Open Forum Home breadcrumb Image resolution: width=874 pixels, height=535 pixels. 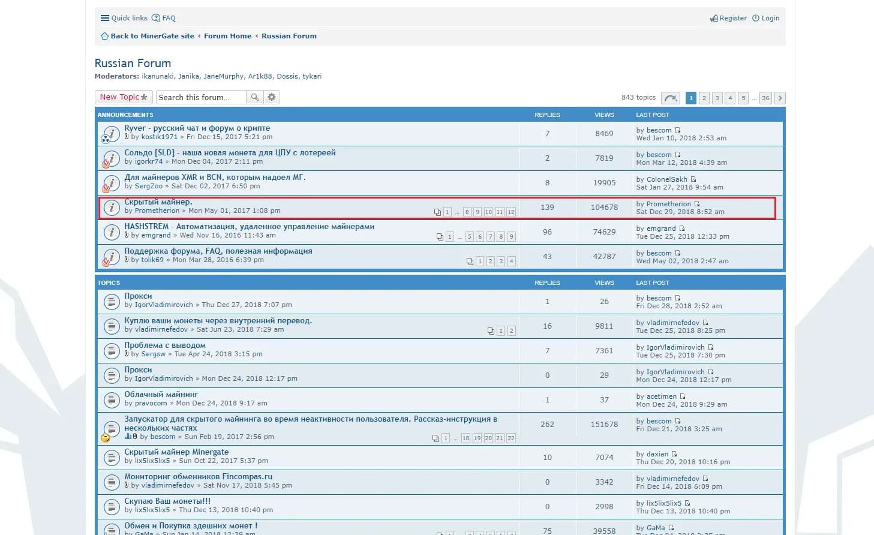pos(228,36)
